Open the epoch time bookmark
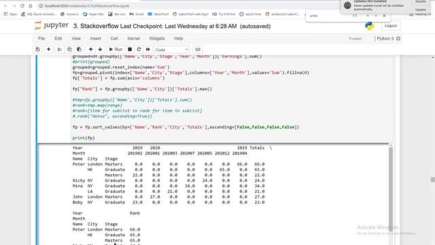The width and height of the screenshot is (435, 245). pos(250,14)
